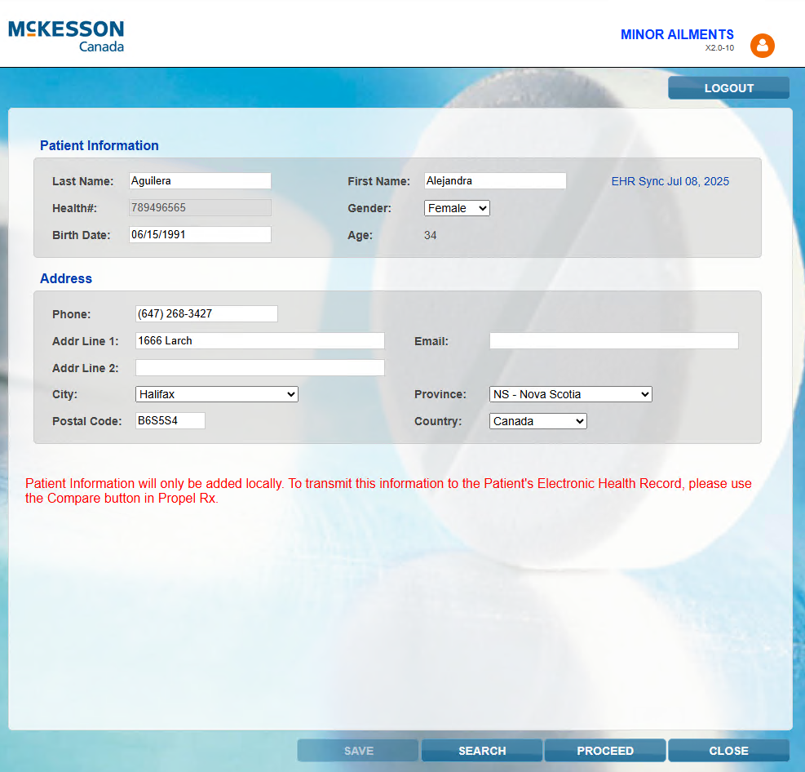The height and width of the screenshot is (772, 805).
Task: Click the Email label
Action: (431, 341)
